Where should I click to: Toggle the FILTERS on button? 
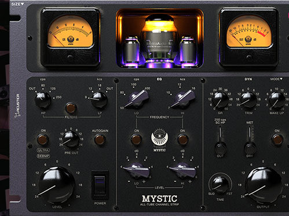pyautogui.click(x=71, y=108)
